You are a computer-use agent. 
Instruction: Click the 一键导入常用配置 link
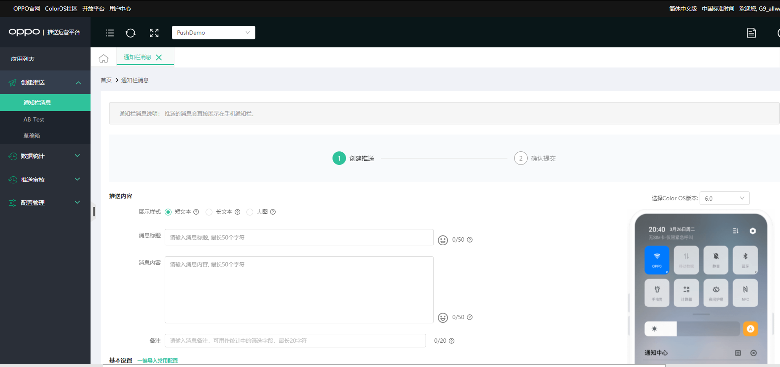coord(158,361)
